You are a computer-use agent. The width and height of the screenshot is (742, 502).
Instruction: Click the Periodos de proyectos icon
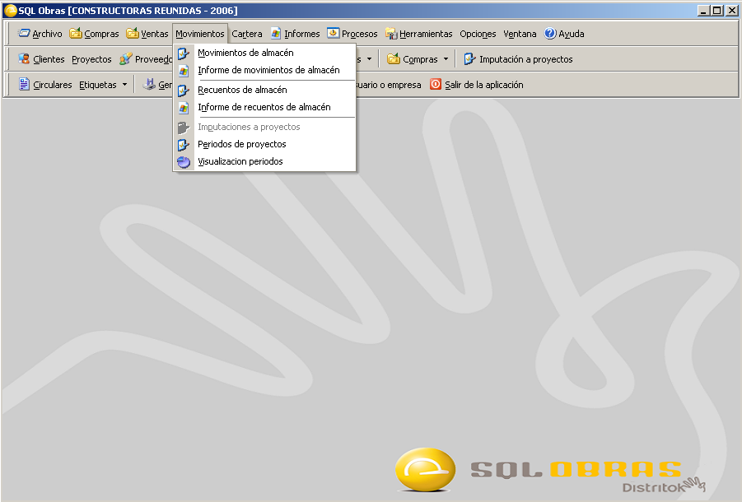pos(184,144)
